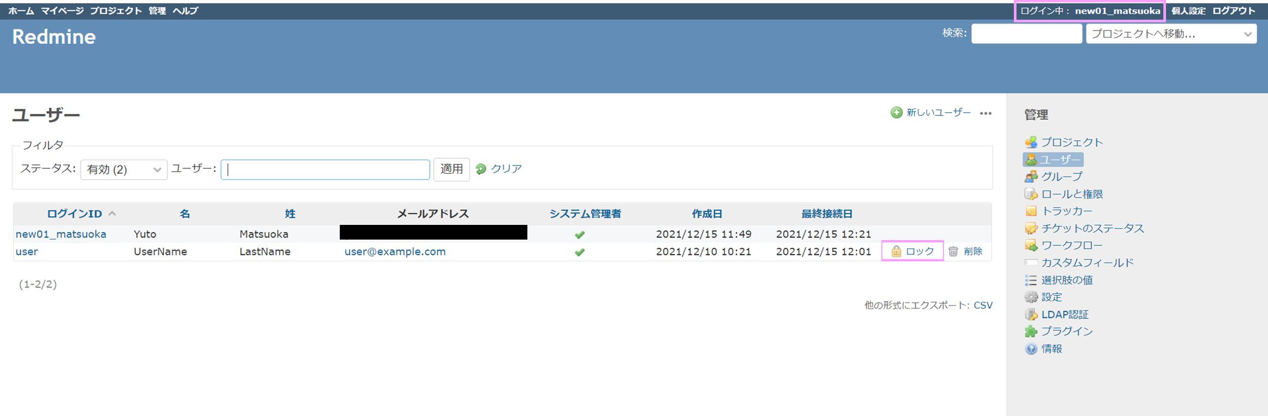Select the ユーザー item in the admin sidebar

click(x=1053, y=160)
